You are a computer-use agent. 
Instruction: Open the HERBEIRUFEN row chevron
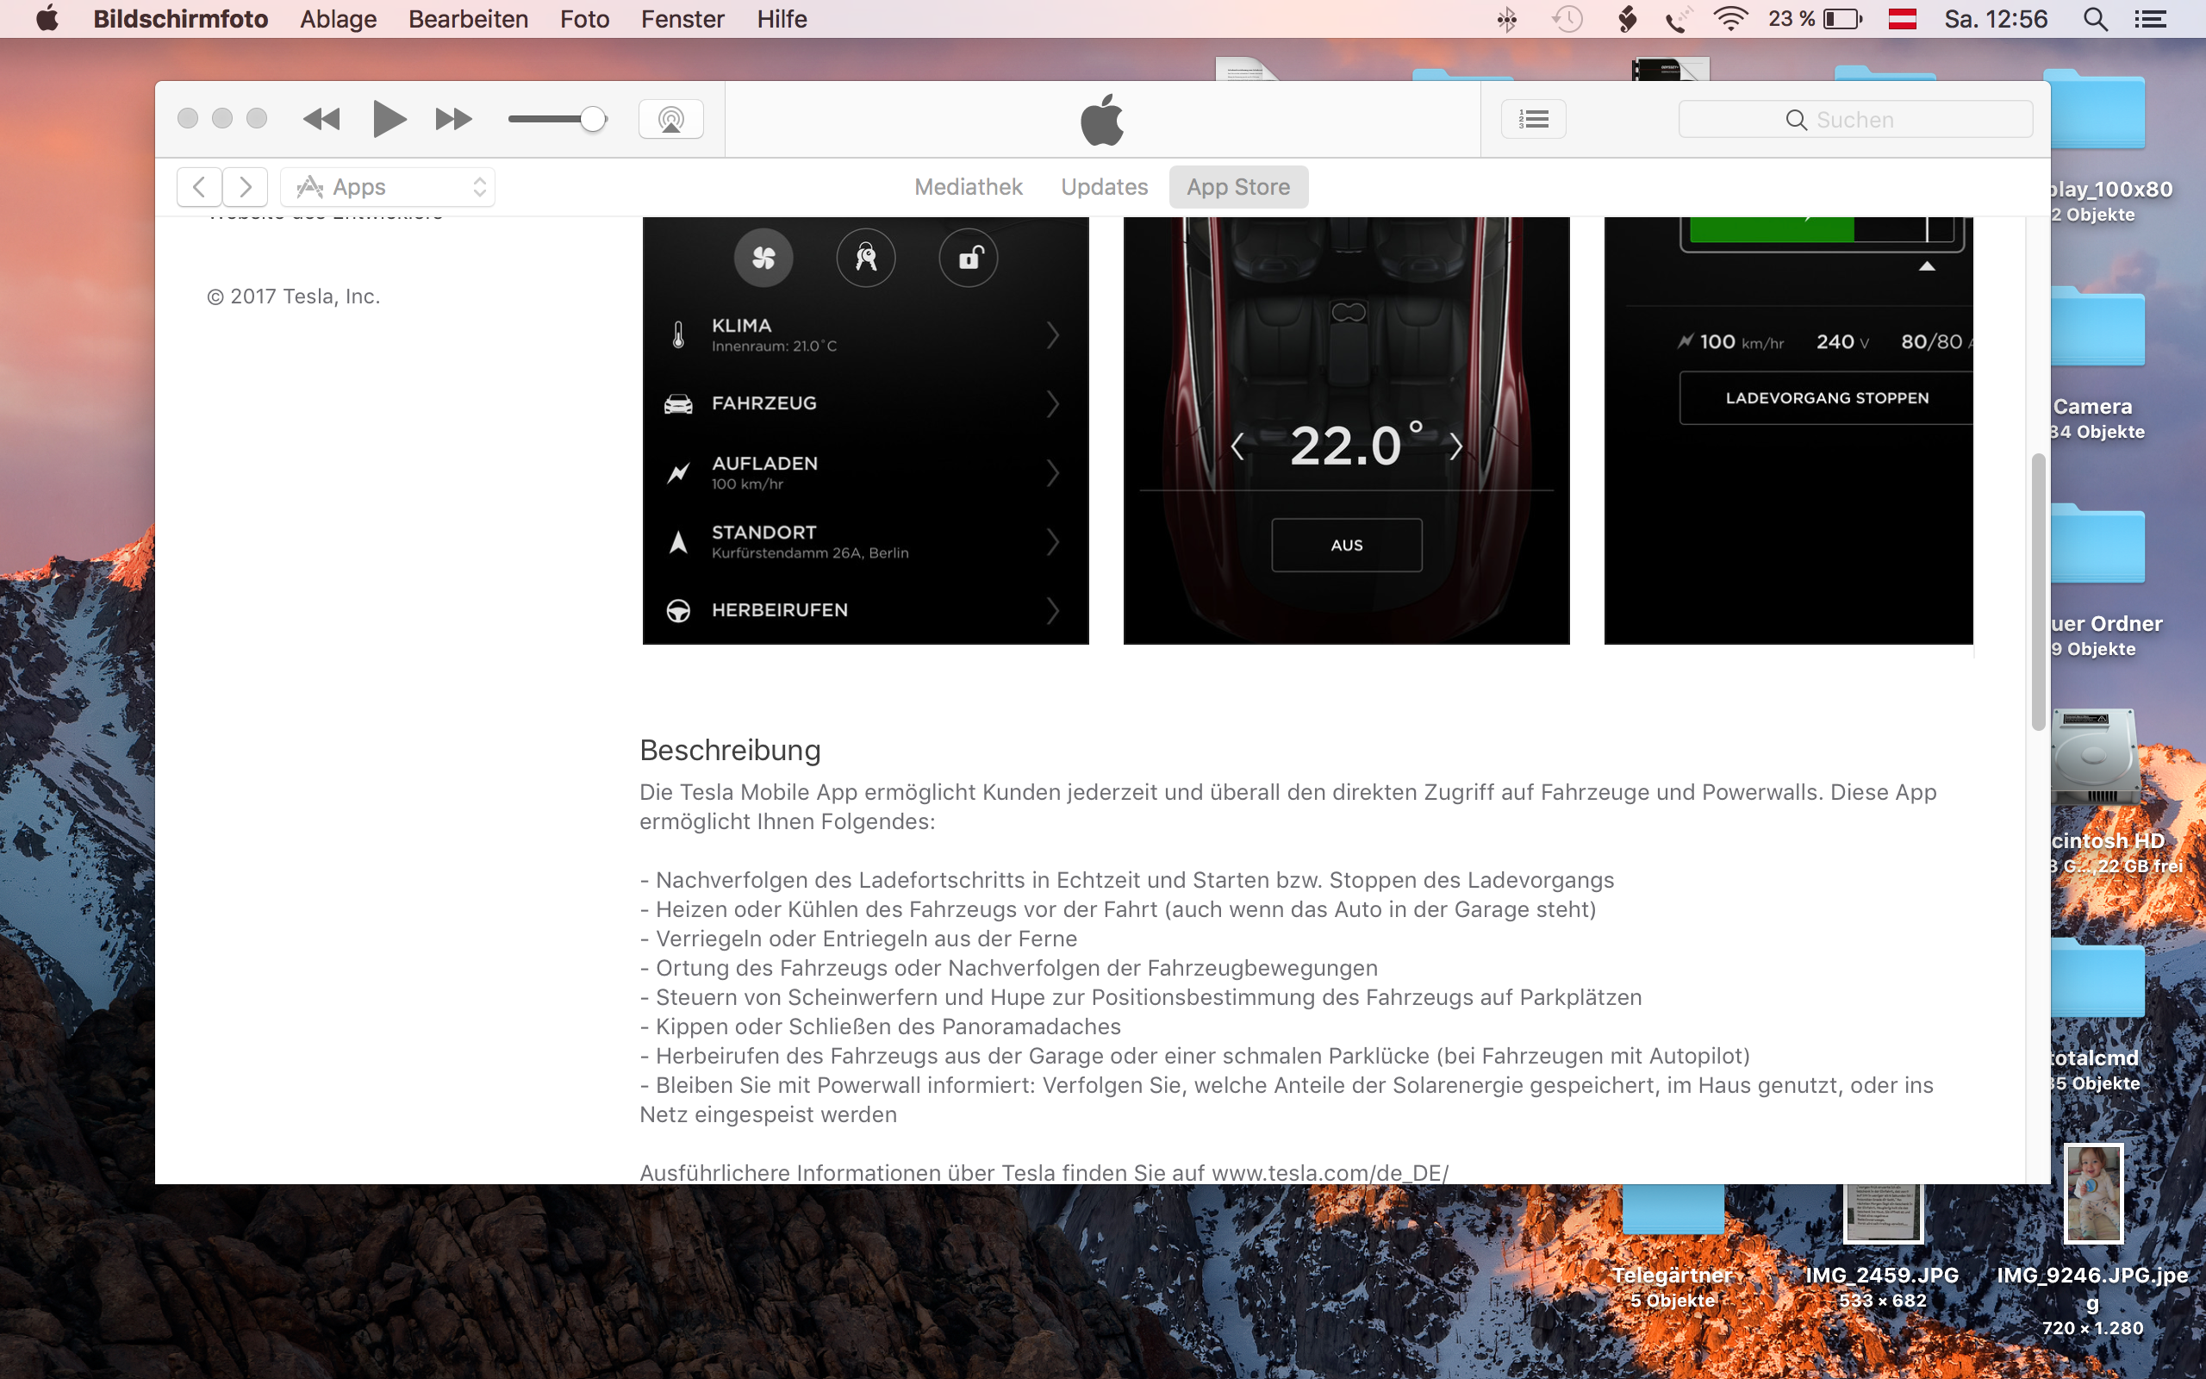tap(1053, 610)
